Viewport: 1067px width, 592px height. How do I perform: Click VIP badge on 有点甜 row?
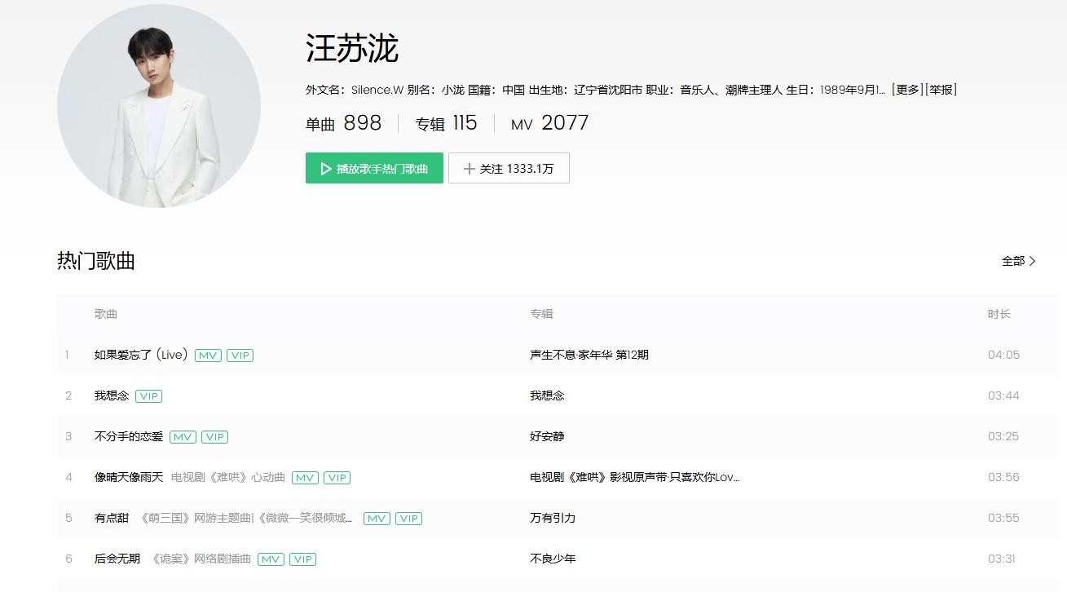tap(408, 519)
